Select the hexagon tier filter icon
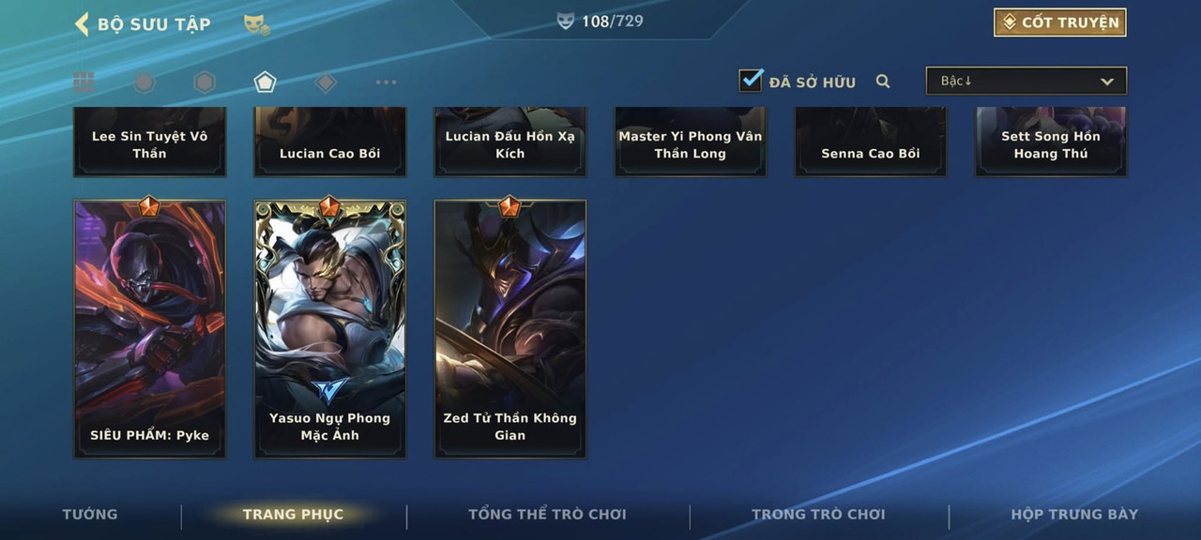1201x540 pixels. tap(205, 82)
